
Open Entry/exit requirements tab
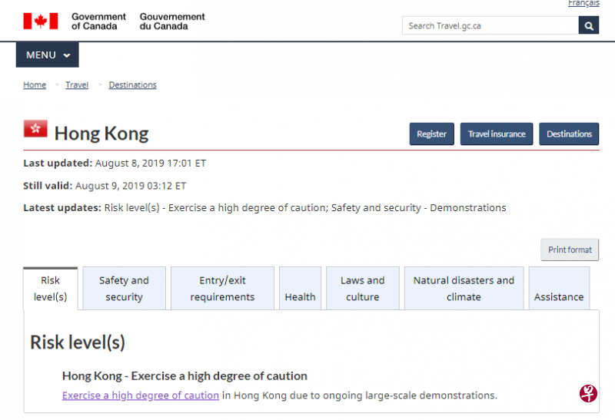pyautogui.click(x=222, y=289)
